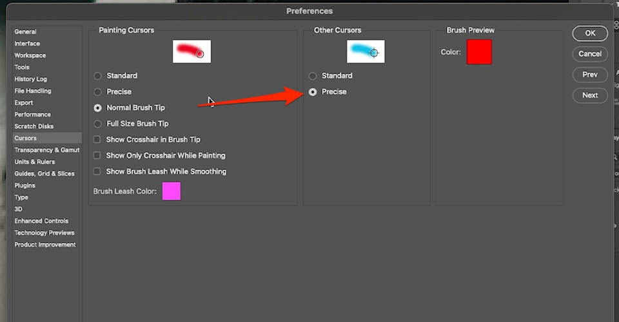This screenshot has width=619, height=322.
Task: Go to next category with Next
Action: click(x=590, y=95)
